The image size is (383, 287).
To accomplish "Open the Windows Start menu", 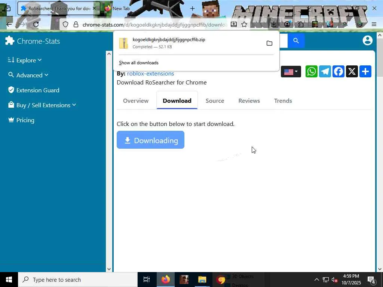I will [9, 280].
